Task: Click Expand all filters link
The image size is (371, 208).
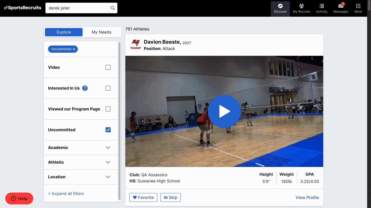Action: (66, 194)
